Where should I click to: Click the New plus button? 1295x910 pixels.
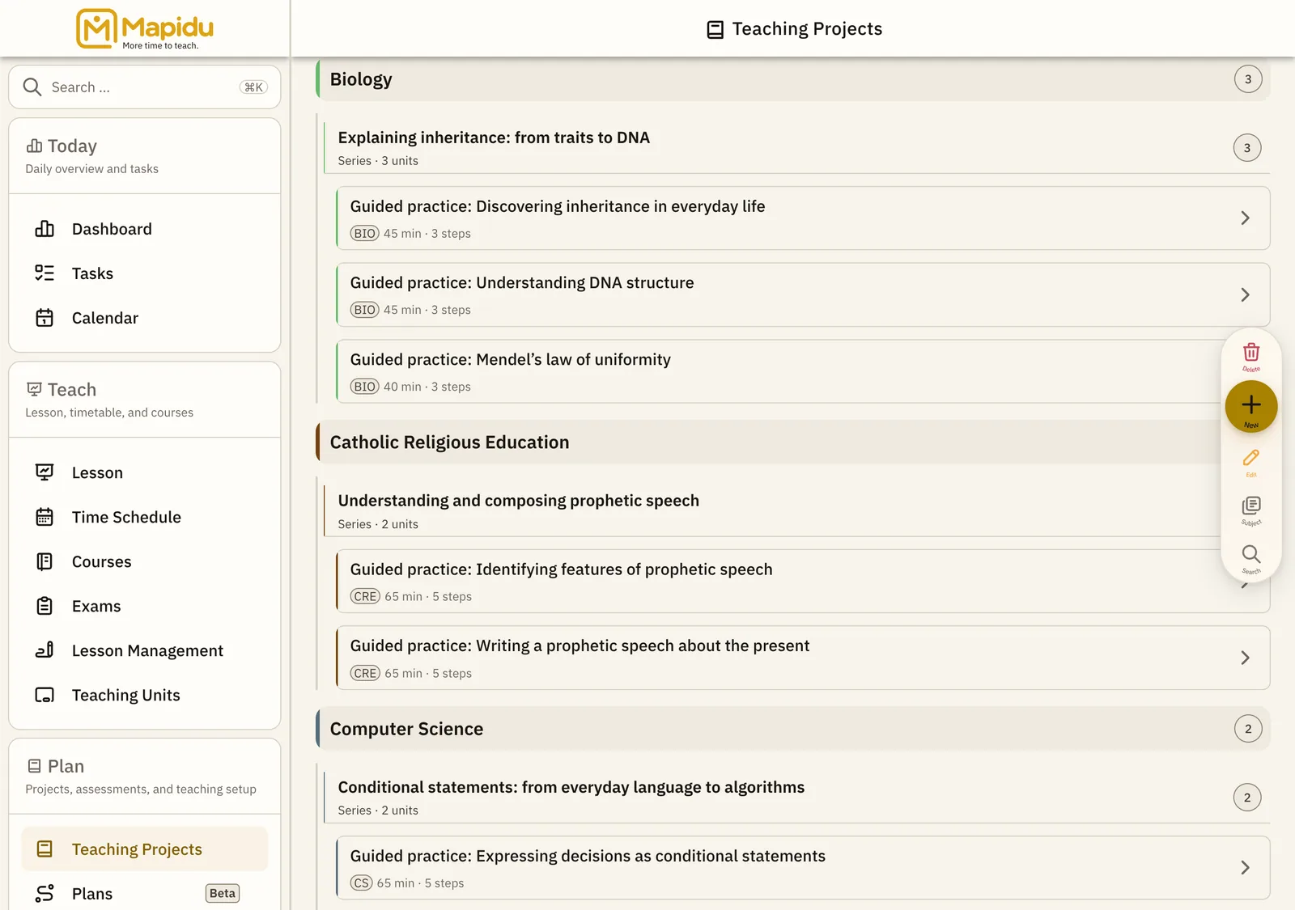pyautogui.click(x=1251, y=406)
